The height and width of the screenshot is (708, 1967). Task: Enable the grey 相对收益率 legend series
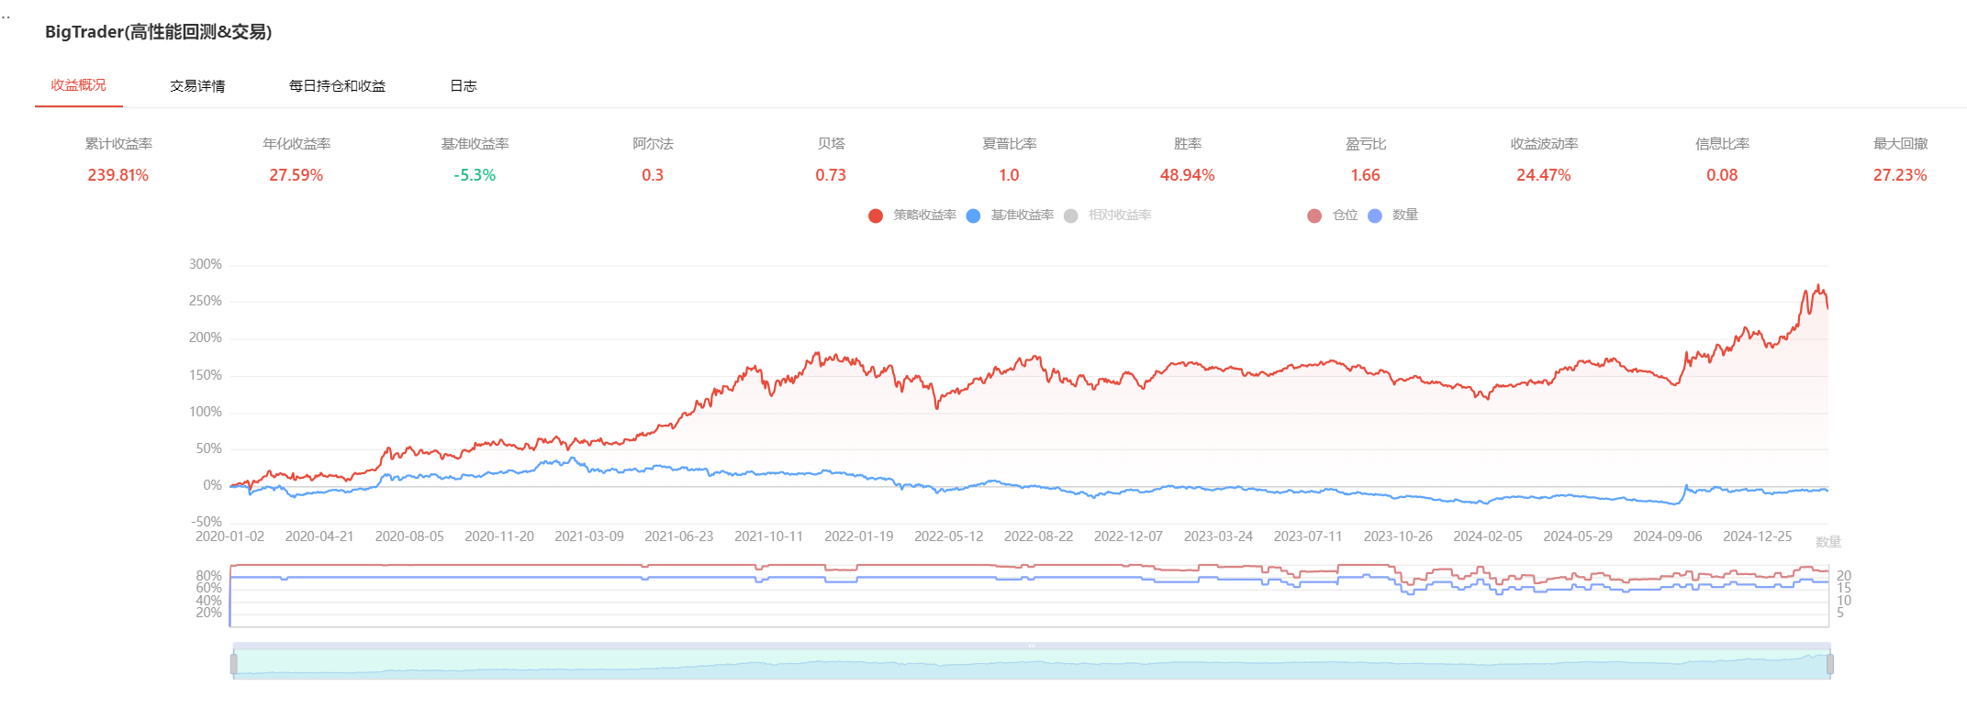[x=1071, y=216]
